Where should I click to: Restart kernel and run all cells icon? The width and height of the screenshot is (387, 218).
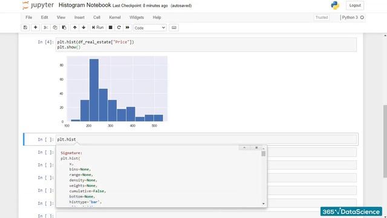coord(128,27)
